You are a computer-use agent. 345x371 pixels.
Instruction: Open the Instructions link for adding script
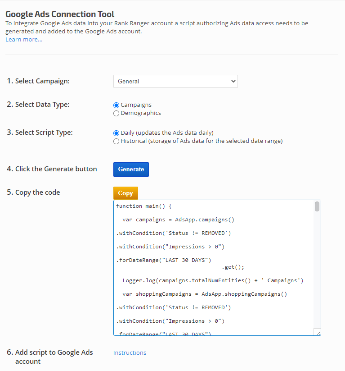click(130, 353)
